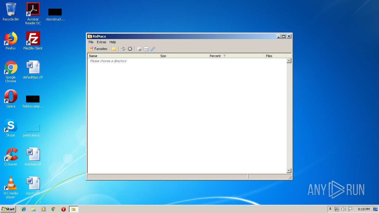Select the particularra desktop file
379x213 pixels.
click(33, 130)
